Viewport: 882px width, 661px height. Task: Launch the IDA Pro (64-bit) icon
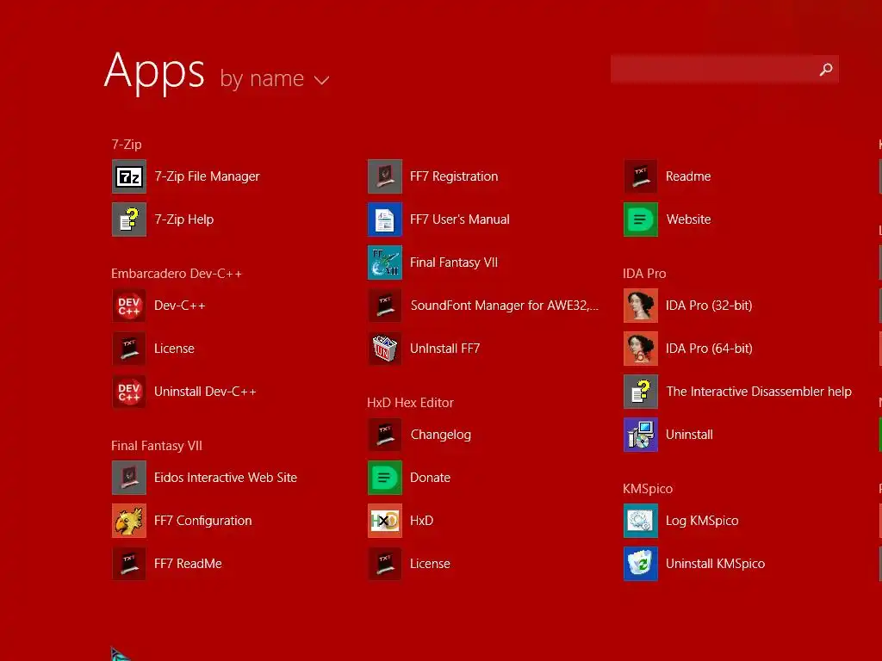(641, 349)
